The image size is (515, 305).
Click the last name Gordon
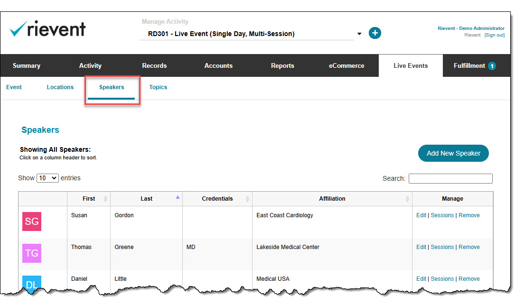click(124, 215)
